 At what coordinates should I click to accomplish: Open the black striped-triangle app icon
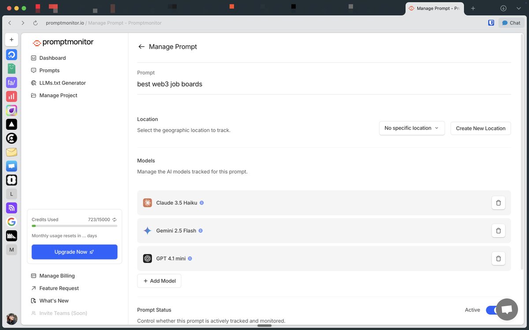[11, 235]
